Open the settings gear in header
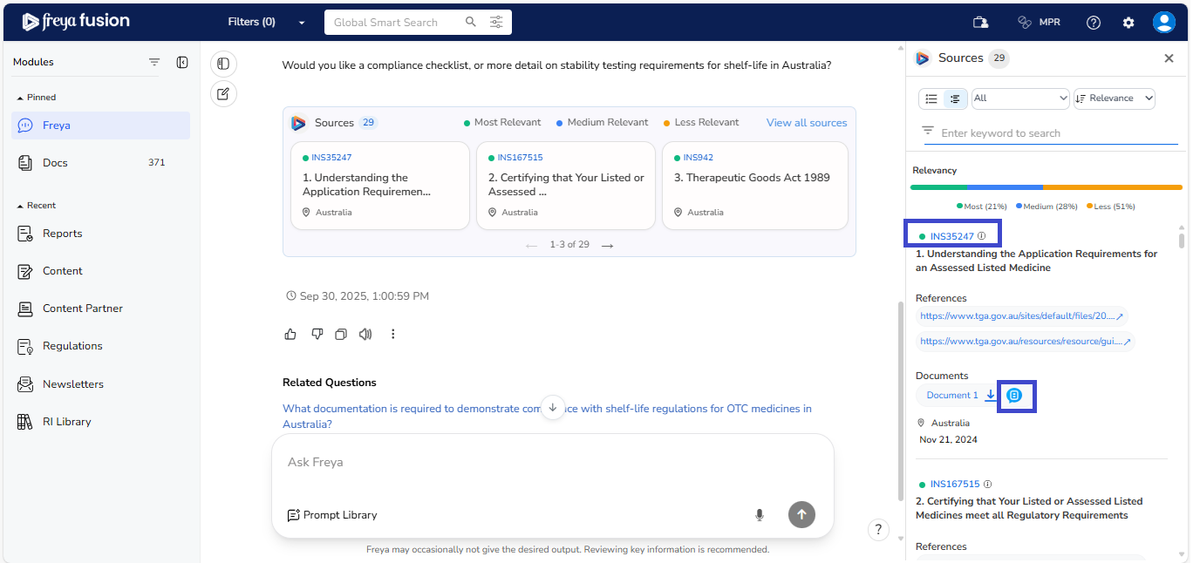This screenshot has height=563, width=1193. tap(1128, 23)
